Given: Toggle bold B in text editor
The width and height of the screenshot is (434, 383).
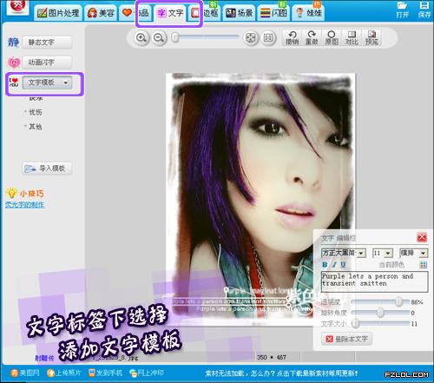Looking at the screenshot, I should 325,264.
